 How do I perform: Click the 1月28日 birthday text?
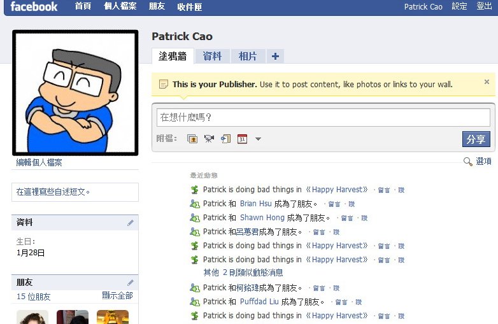pos(31,253)
